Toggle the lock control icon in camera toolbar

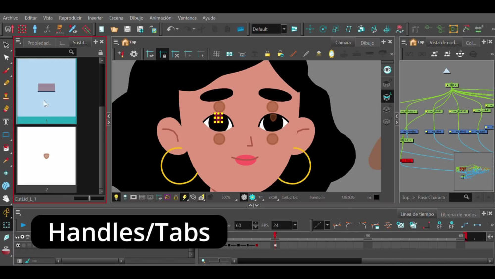coord(163,54)
